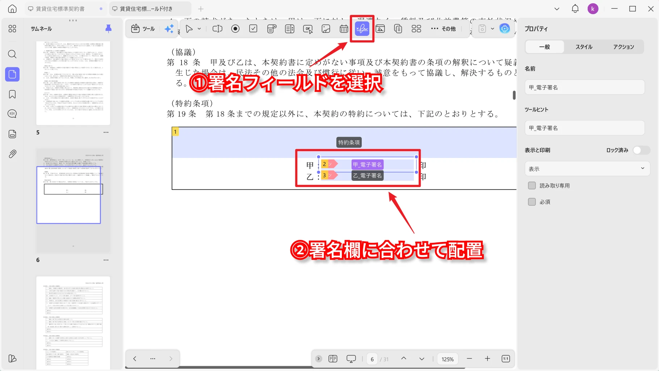Check the required (必須) checkbox
Screen dimensions: 659x371
tap(532, 202)
